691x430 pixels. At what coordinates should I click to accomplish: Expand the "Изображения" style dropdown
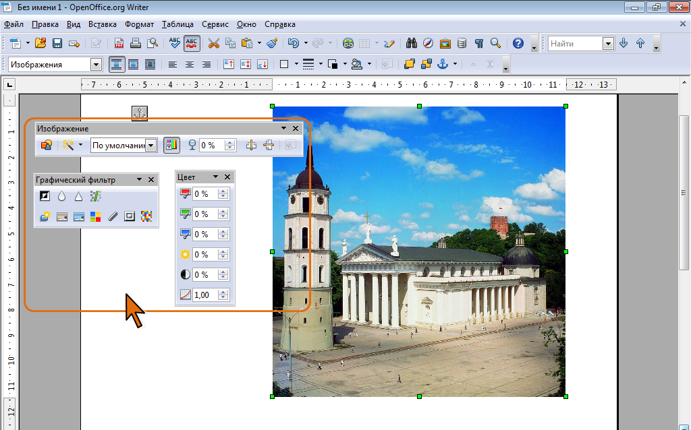(x=96, y=65)
